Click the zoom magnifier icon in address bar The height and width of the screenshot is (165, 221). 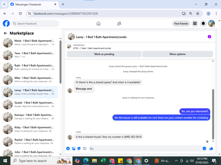coord(191,14)
